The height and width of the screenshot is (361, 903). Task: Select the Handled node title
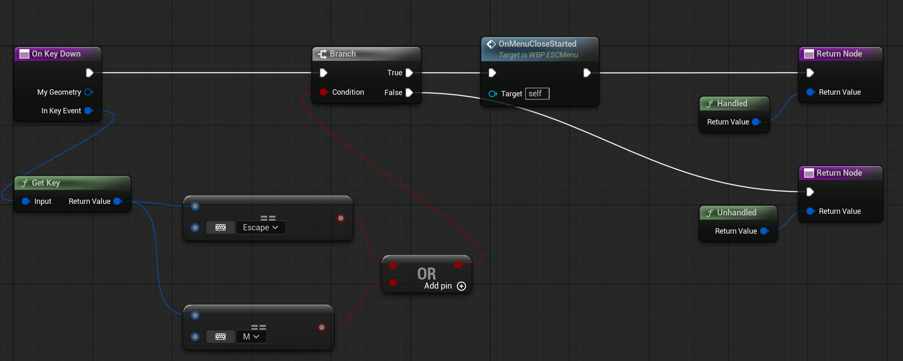point(732,103)
